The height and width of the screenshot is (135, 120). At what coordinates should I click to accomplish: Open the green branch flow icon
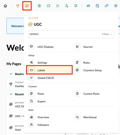tap(76, 6)
